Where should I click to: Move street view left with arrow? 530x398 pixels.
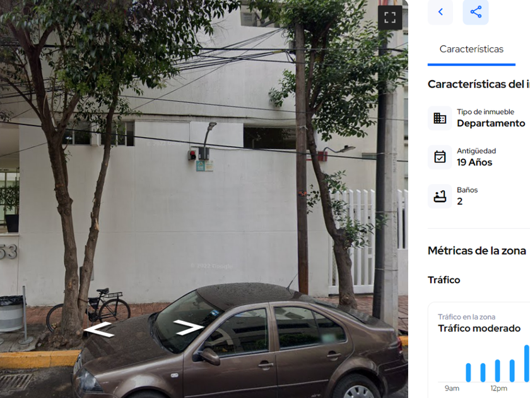98,329
